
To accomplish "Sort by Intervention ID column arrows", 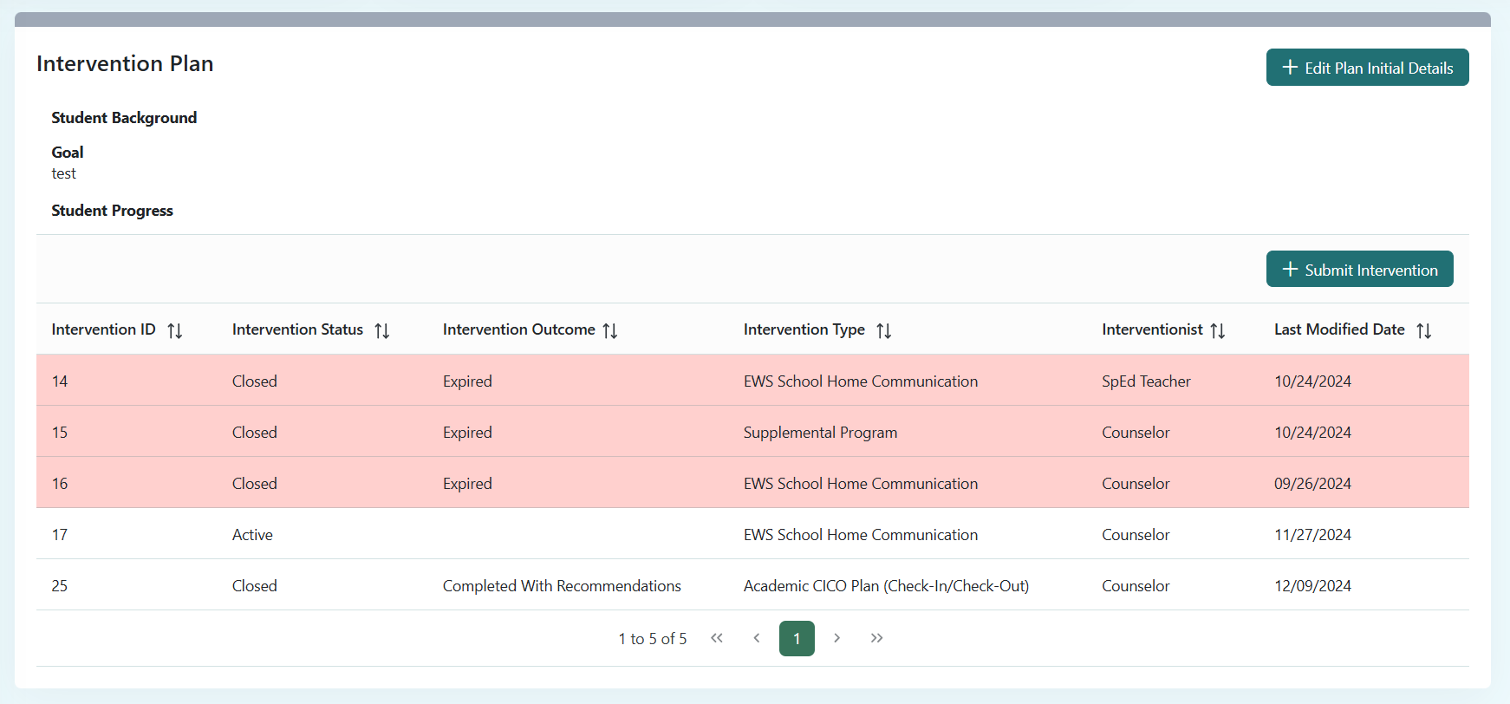I will [174, 330].
